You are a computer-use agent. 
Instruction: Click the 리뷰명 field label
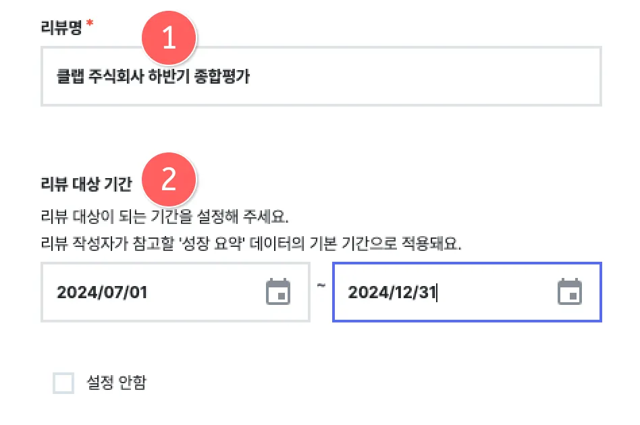coord(62,29)
